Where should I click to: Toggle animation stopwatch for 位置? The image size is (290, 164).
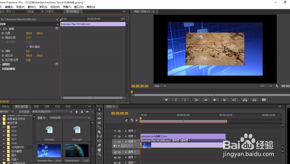click(x=3, y=33)
